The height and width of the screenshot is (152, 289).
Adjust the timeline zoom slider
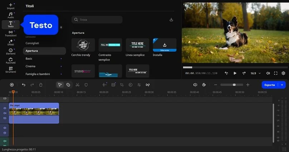(234, 85)
